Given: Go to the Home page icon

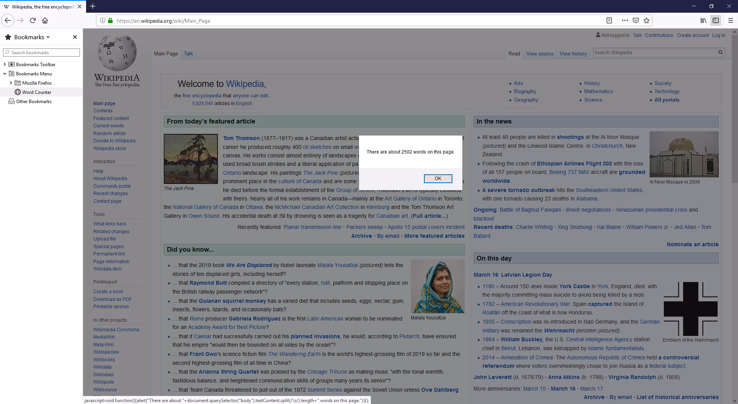Looking at the screenshot, I should (45, 21).
